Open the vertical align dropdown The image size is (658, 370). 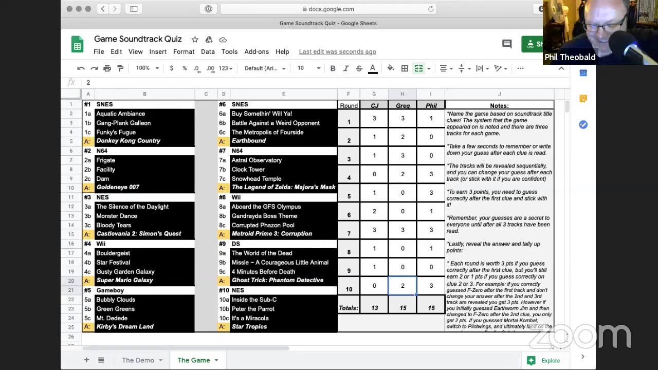click(464, 68)
